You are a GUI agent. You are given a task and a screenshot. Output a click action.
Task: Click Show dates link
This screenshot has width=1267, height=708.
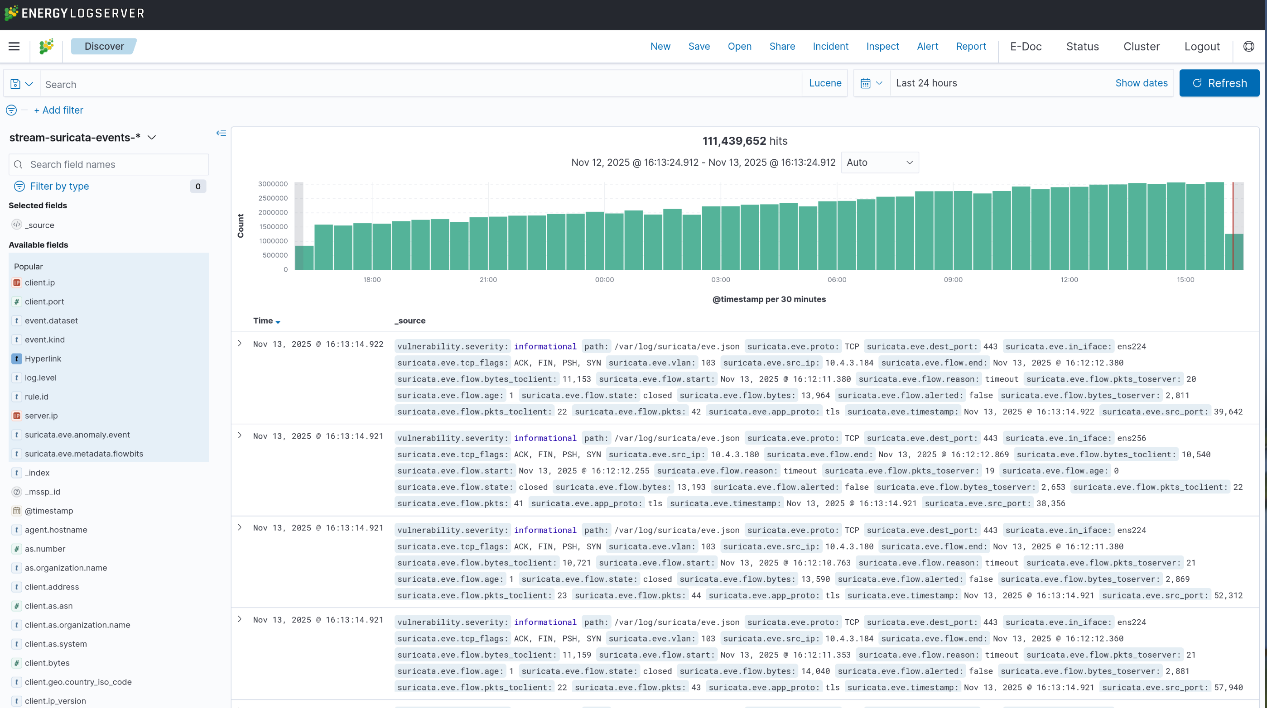pos(1141,83)
